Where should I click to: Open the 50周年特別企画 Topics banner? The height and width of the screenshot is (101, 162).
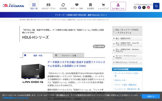tap(81, 15)
